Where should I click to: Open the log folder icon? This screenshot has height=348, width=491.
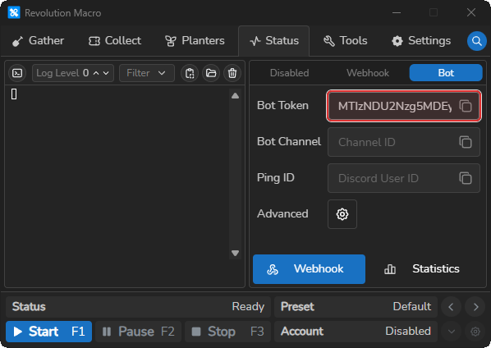211,73
